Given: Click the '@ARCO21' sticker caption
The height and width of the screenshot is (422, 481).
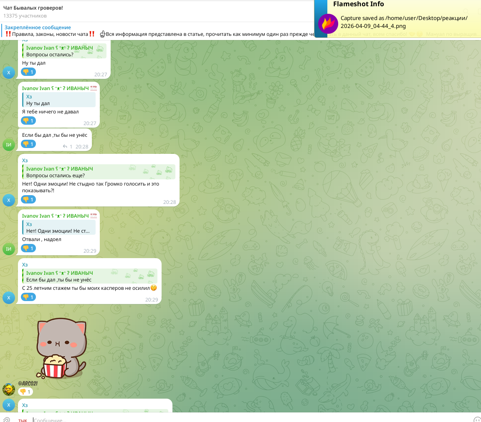Looking at the screenshot, I should pyautogui.click(x=28, y=383).
